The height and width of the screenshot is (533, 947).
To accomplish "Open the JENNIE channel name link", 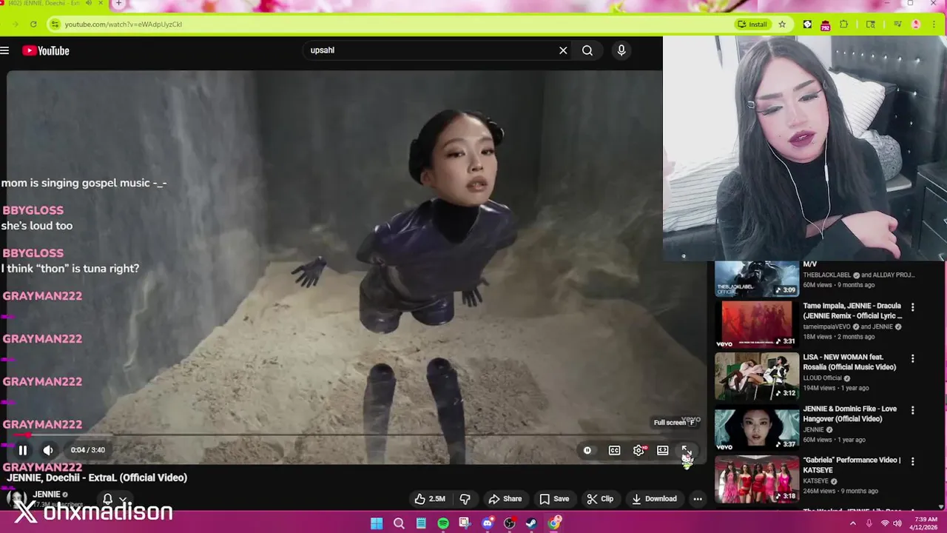I will point(47,495).
